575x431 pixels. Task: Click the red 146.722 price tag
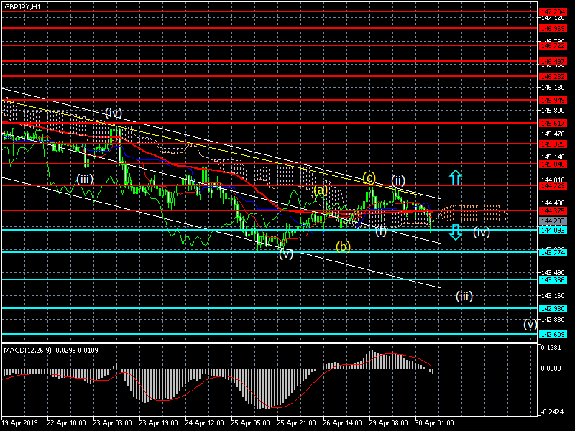pos(553,46)
